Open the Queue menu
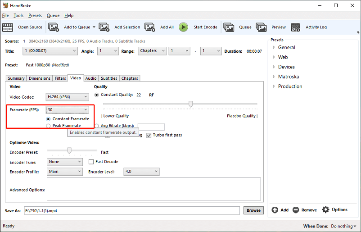 pyautogui.click(x=53, y=16)
